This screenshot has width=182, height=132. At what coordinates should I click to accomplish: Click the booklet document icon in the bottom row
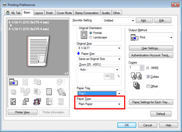(x=13, y=102)
